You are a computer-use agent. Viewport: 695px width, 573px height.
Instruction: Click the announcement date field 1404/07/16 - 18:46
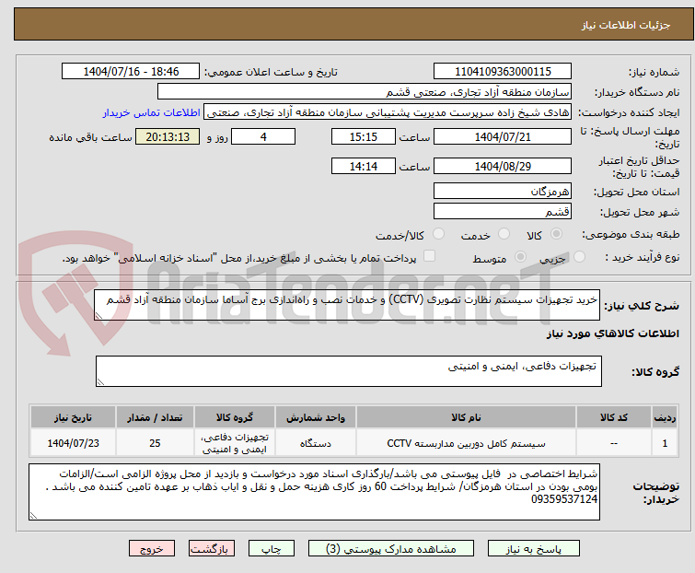[131, 72]
